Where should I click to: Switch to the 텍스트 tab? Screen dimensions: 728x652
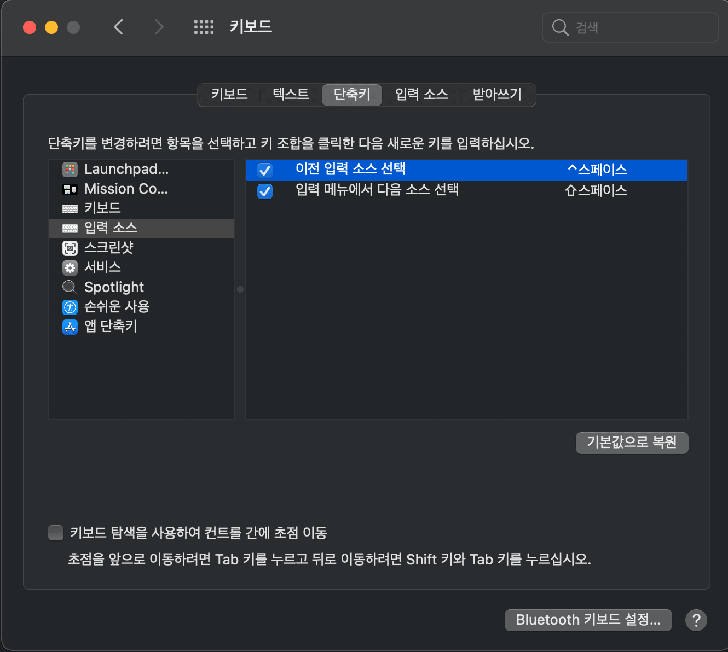coord(290,94)
